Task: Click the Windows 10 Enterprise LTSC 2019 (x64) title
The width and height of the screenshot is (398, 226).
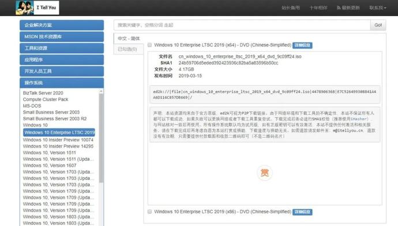Action: coord(223,45)
